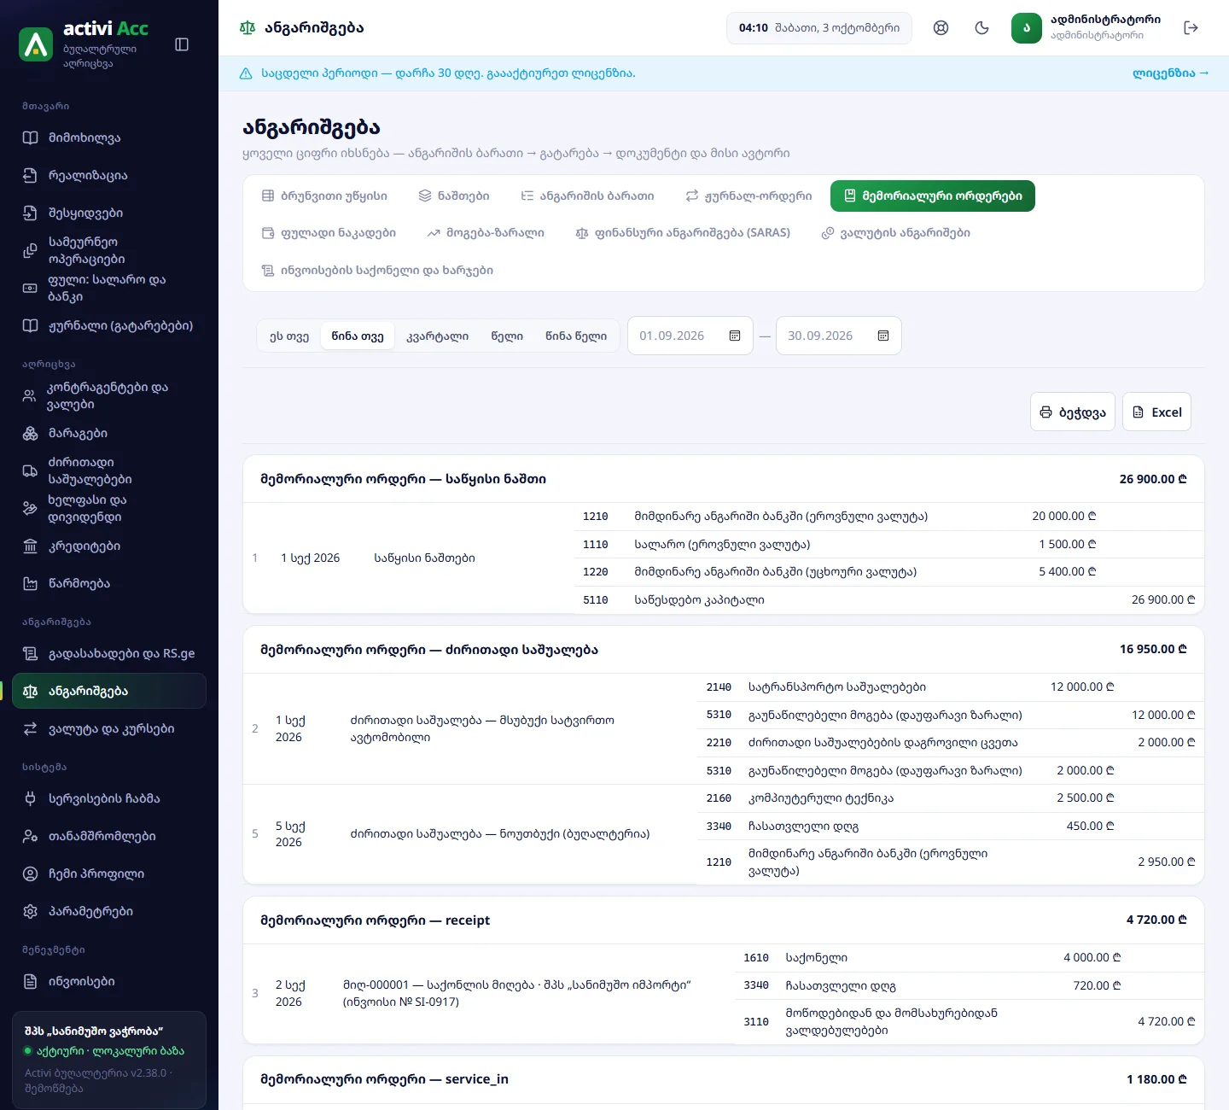Image resolution: width=1229 pixels, height=1110 pixels.
Task: Select მემორიალური ორდერები tab
Action: click(x=933, y=196)
